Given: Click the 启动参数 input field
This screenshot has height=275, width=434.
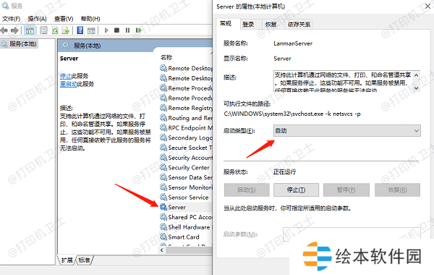Looking at the screenshot, I should coord(352,234).
